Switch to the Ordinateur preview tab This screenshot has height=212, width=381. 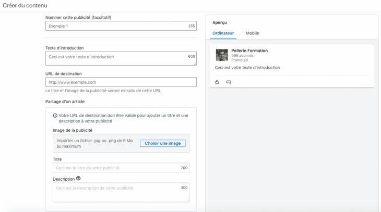click(x=223, y=33)
